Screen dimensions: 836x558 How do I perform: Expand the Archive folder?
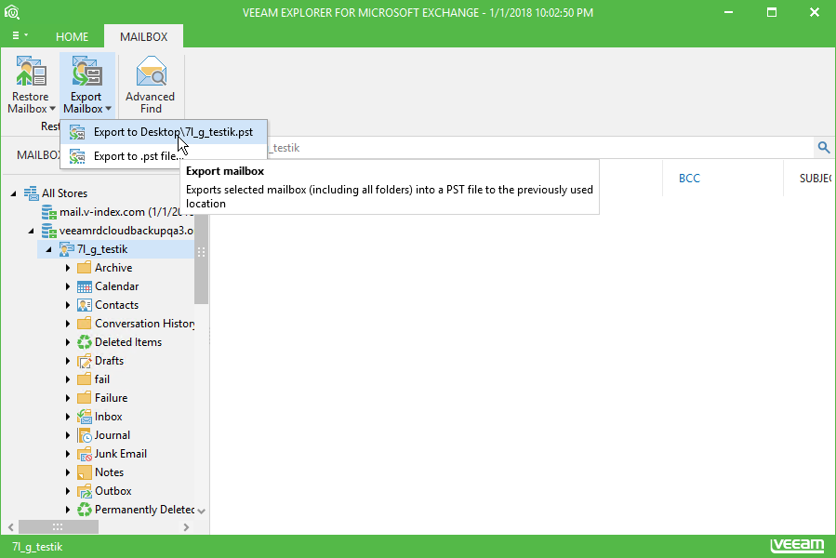(68, 268)
